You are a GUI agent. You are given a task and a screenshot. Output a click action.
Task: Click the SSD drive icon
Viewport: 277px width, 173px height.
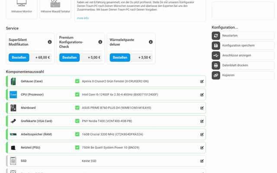click(13, 161)
